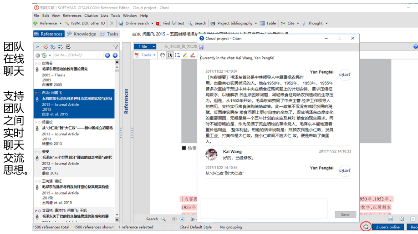This screenshot has height=234, width=418.
Task: Click the Search magnifier in top toolbar
Action: coord(190,24)
